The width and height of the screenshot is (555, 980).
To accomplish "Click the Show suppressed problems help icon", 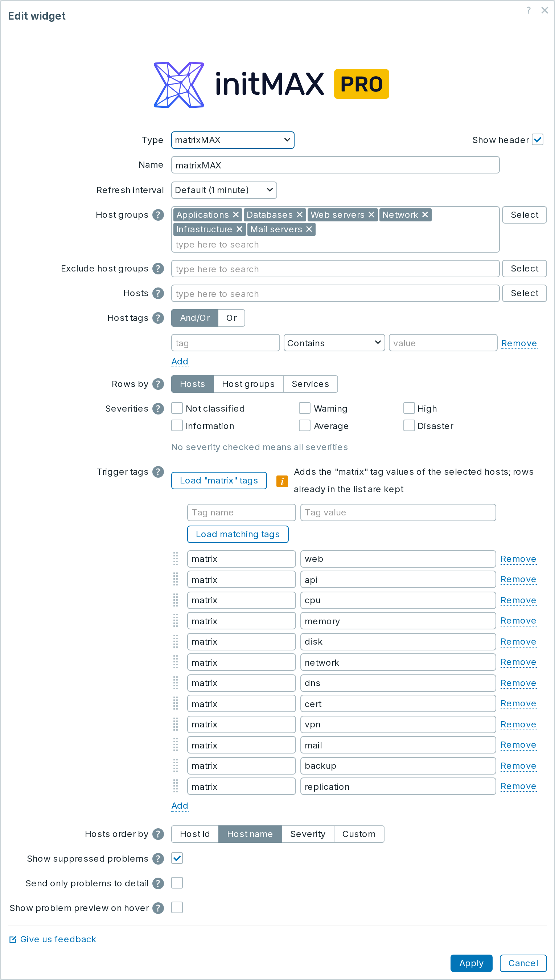I will 158,859.
